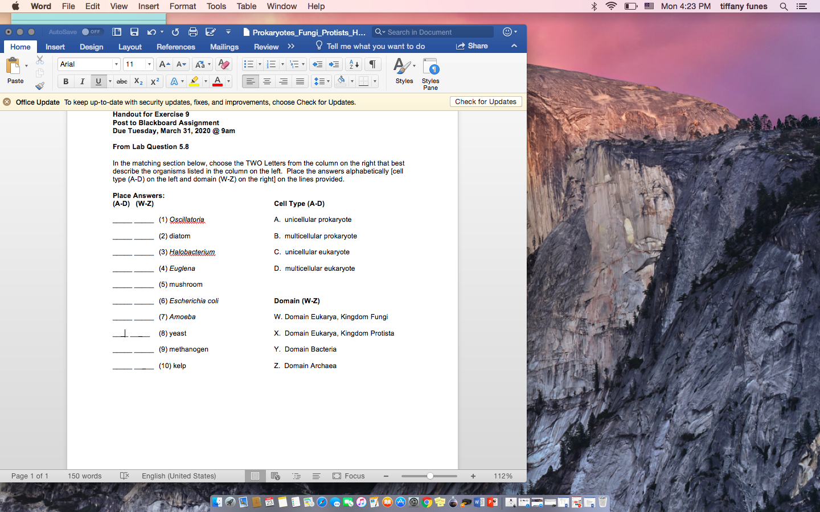Viewport: 820px width, 512px height.
Task: Toggle the paragraph marks icon
Action: [x=372, y=64]
